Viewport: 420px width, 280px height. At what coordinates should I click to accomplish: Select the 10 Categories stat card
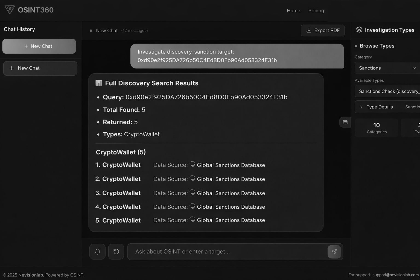click(x=377, y=128)
